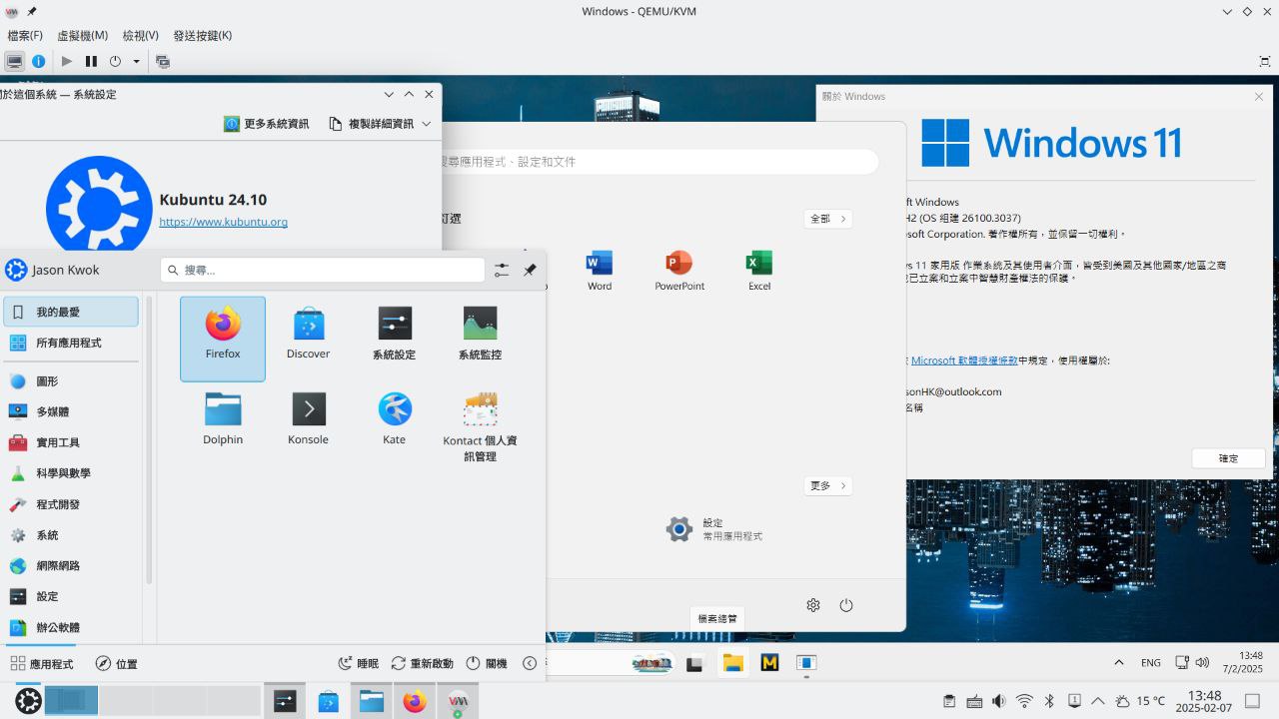Click the KDE volume icon in system tray
This screenshot has width=1279, height=719.
pyautogui.click(x=998, y=701)
